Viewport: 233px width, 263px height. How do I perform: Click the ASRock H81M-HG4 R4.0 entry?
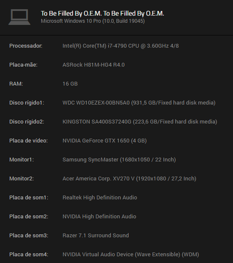tap(94, 65)
